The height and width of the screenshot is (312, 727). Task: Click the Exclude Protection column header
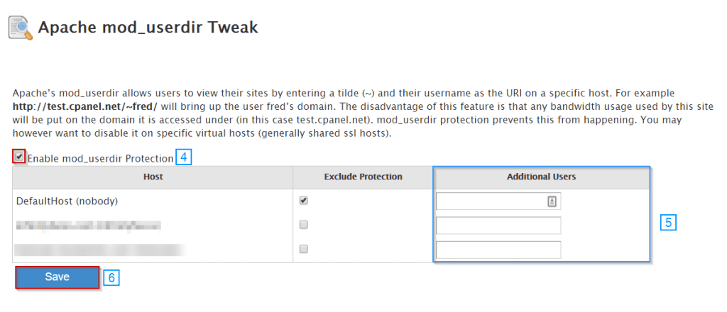tap(363, 177)
